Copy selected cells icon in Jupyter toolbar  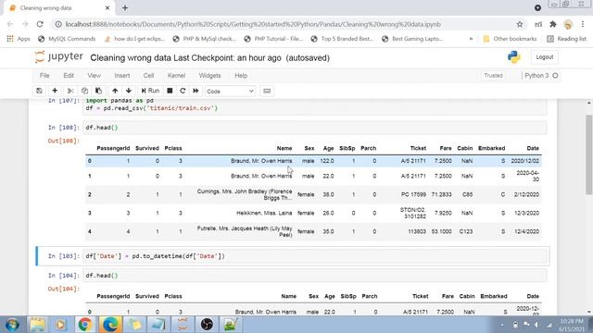[84, 91]
